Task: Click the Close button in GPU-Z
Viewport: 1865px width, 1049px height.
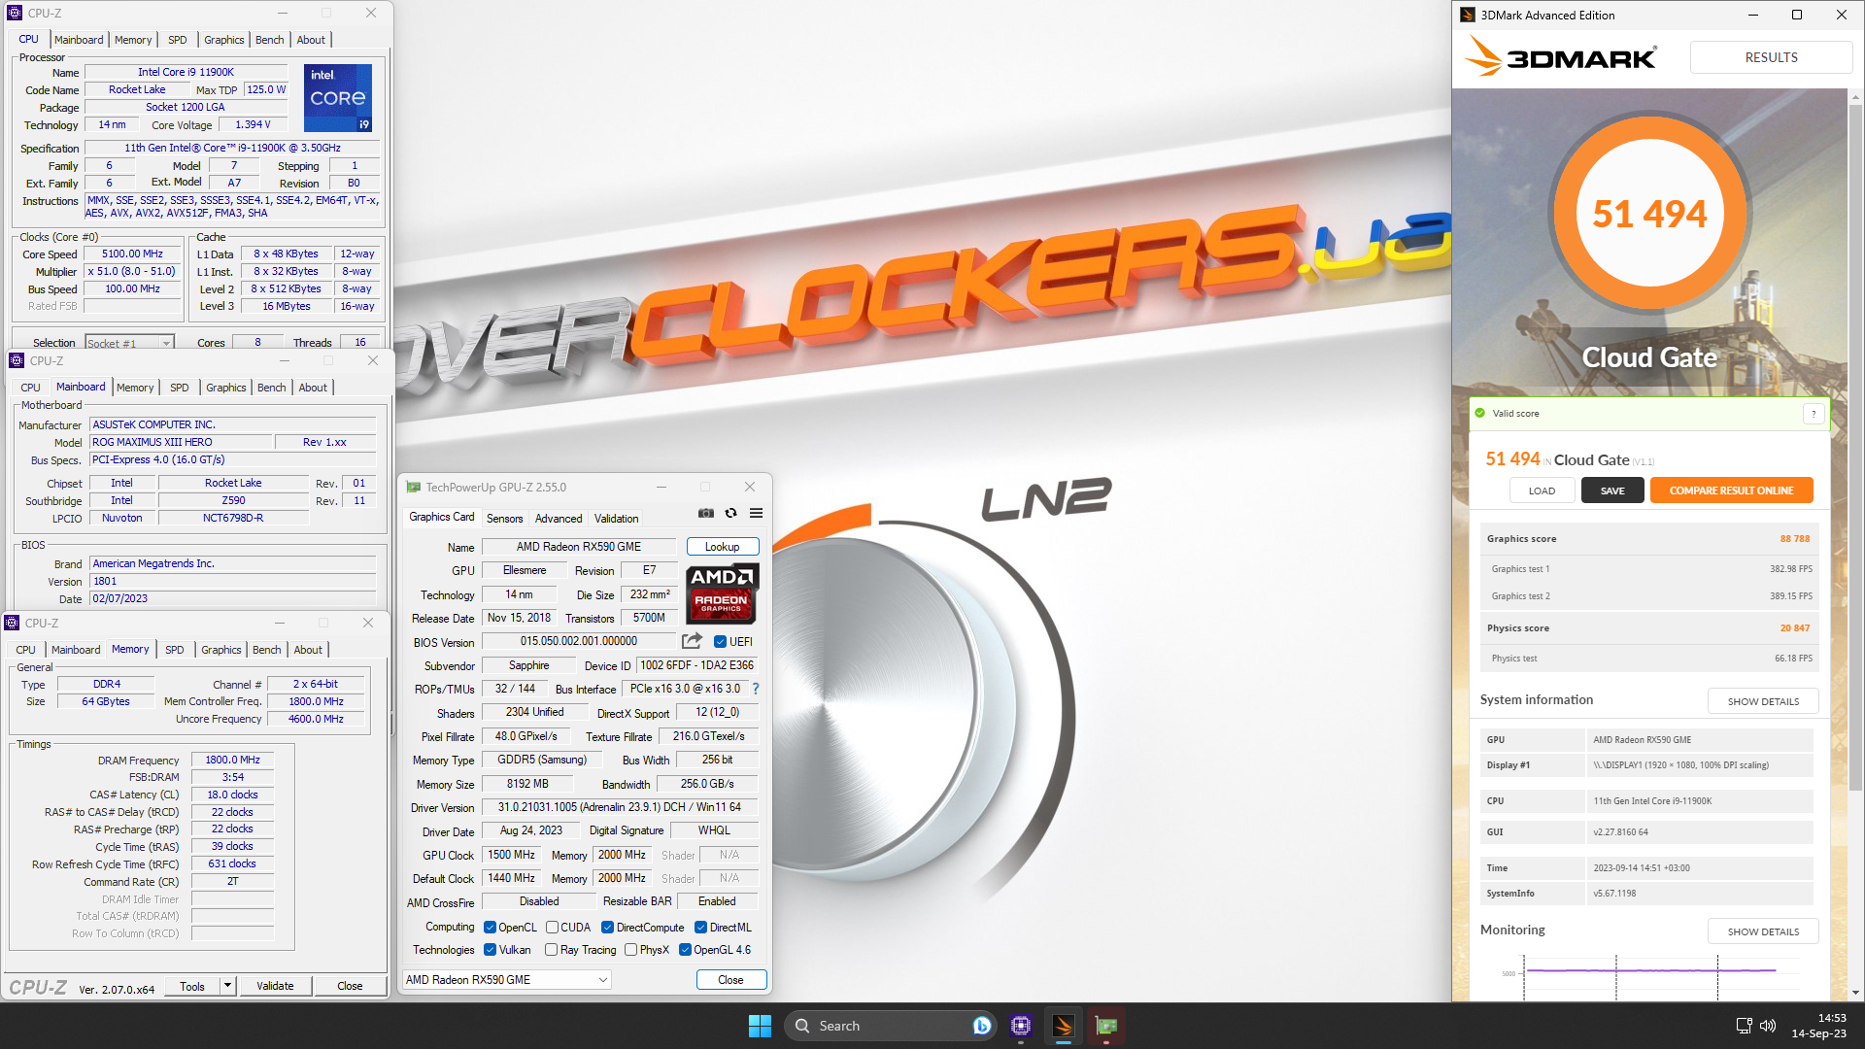Action: [730, 980]
